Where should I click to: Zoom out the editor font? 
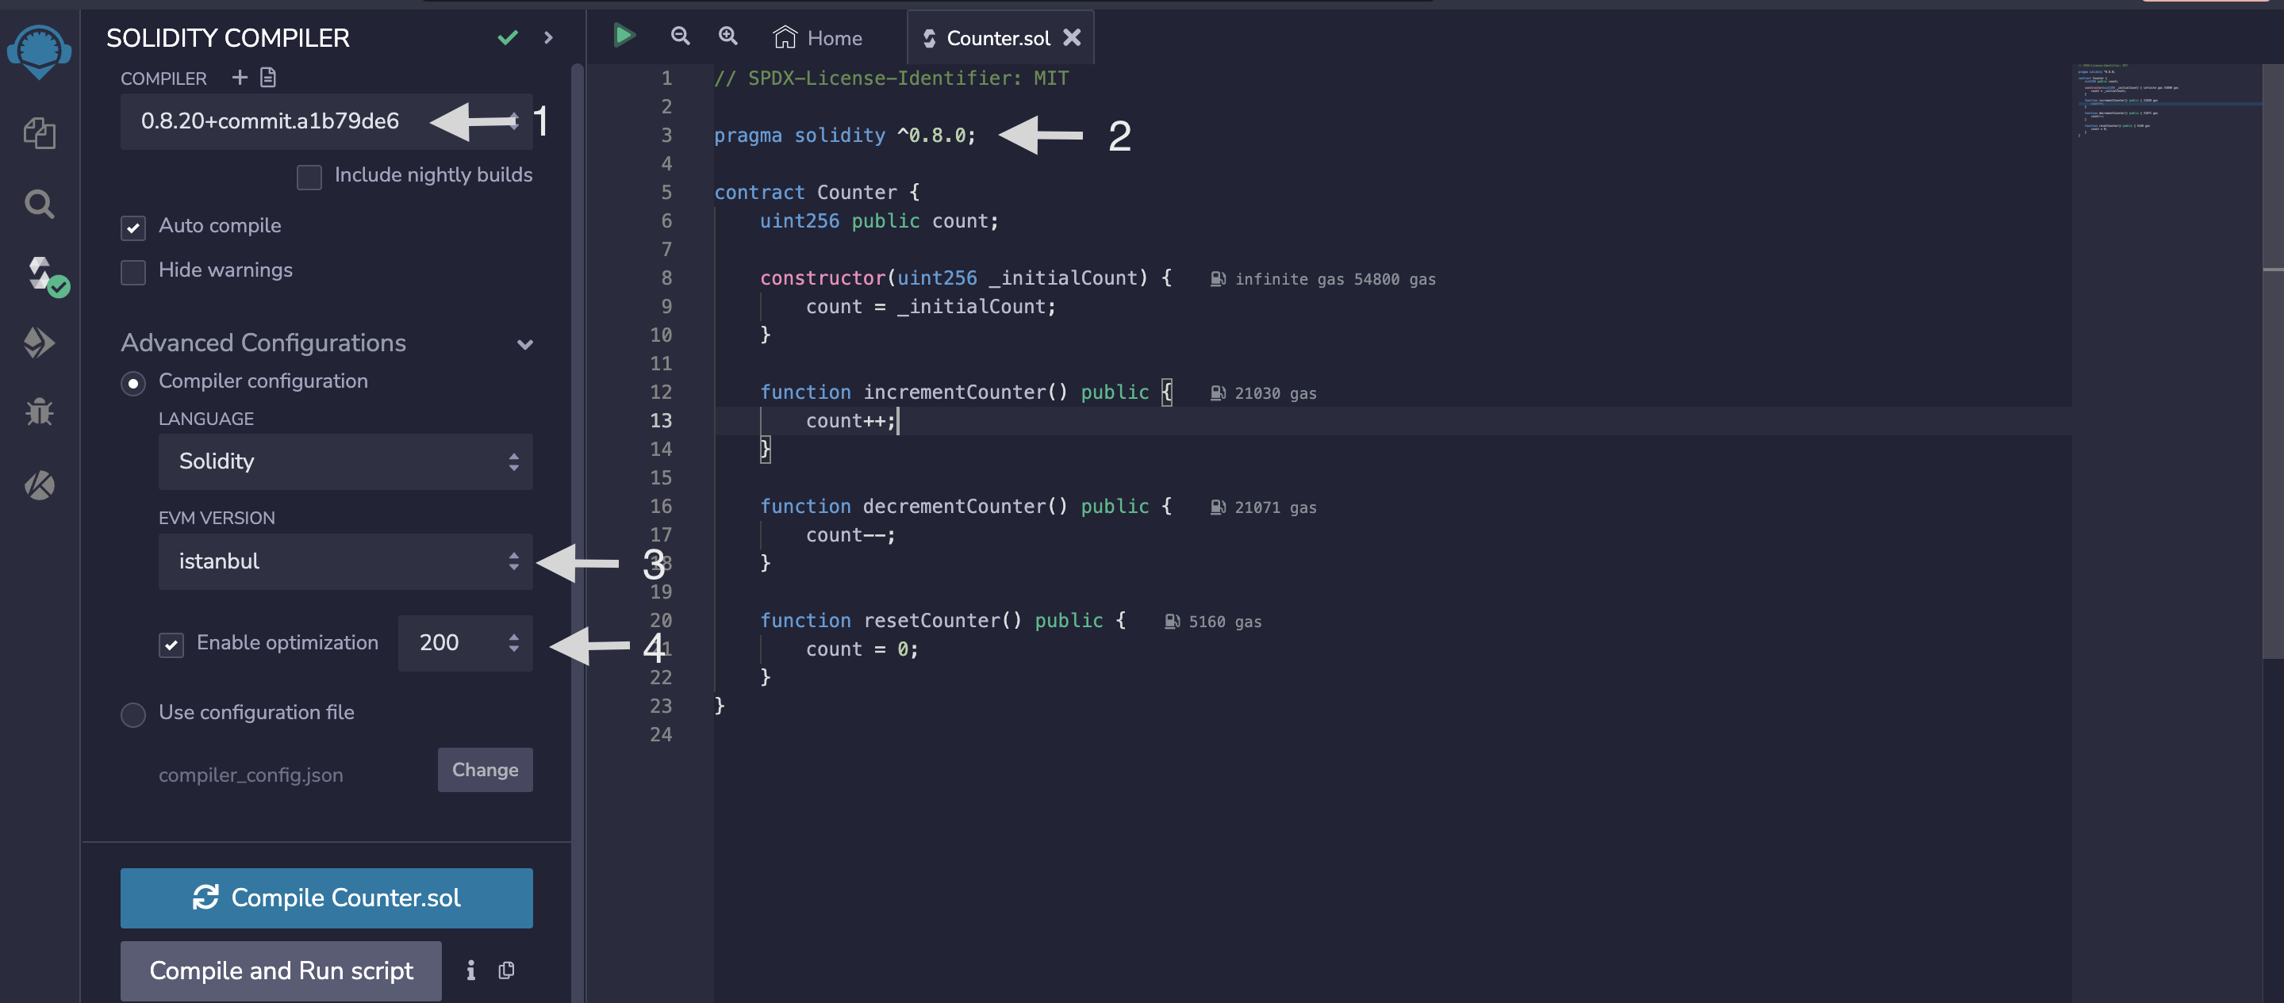click(x=680, y=36)
